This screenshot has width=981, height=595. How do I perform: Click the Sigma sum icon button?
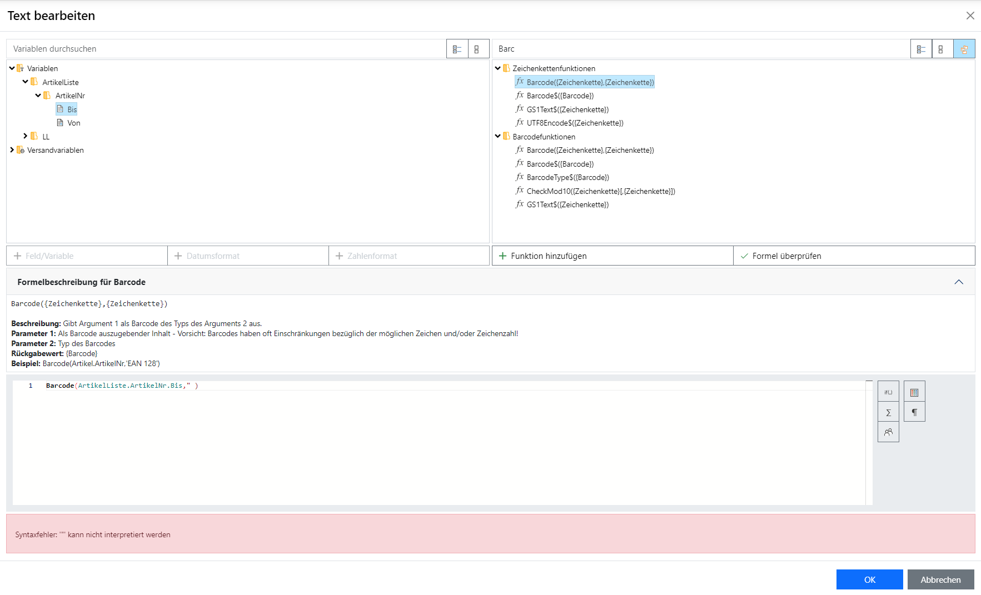click(x=888, y=412)
